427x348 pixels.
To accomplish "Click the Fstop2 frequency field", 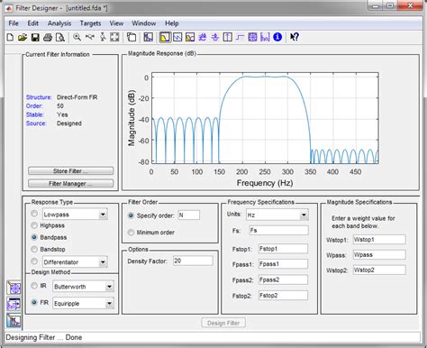I will (283, 296).
